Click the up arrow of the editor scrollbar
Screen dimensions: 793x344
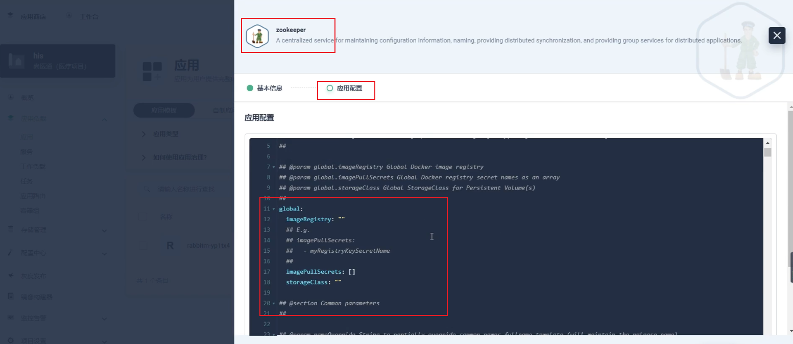tap(767, 143)
